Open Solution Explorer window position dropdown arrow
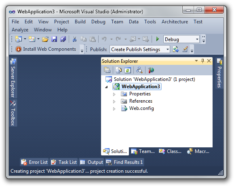 pos(196,61)
